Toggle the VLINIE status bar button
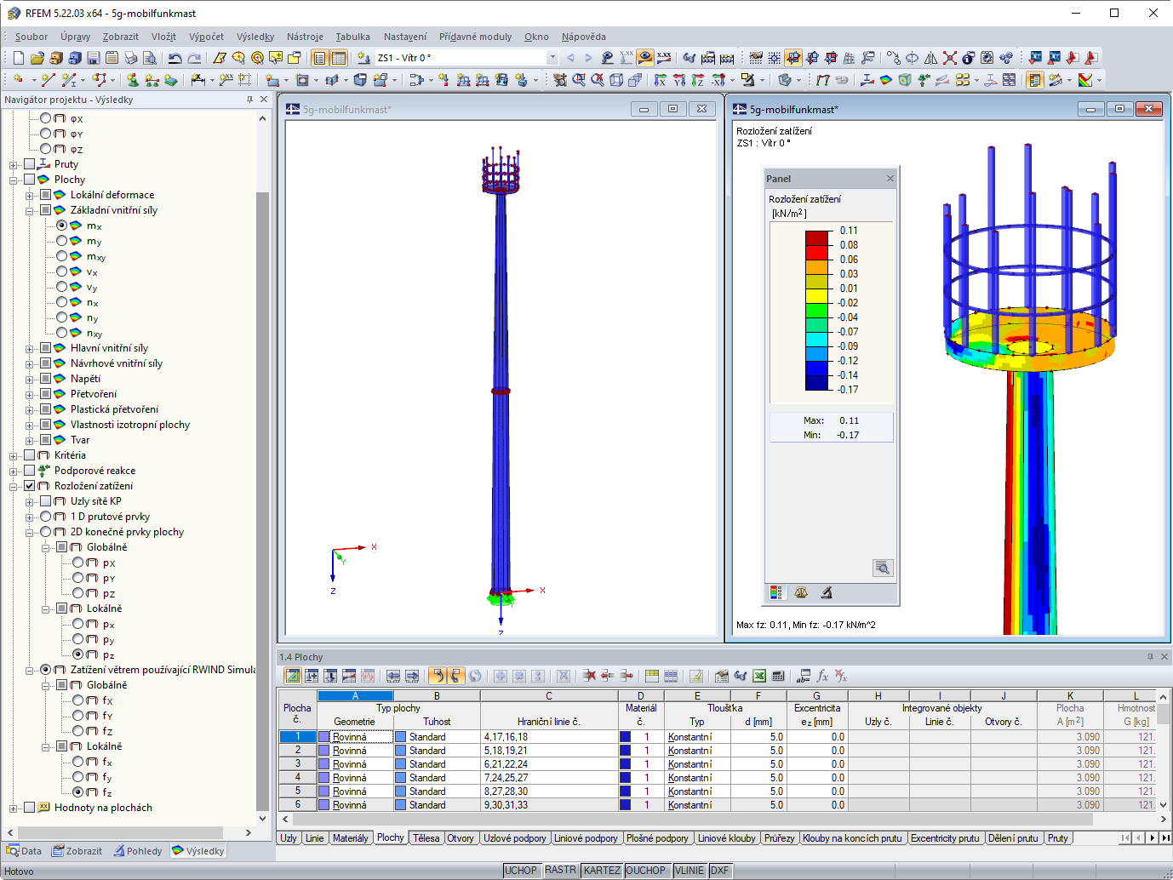 tap(689, 871)
